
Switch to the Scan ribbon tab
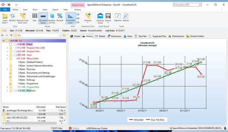point(25,10)
